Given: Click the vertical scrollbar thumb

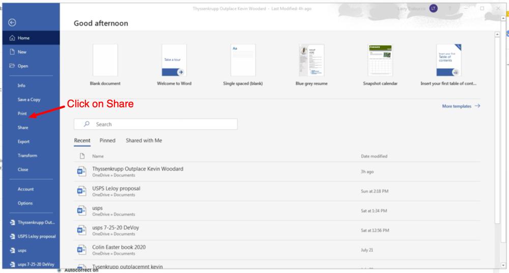Looking at the screenshot, I should 497,131.
